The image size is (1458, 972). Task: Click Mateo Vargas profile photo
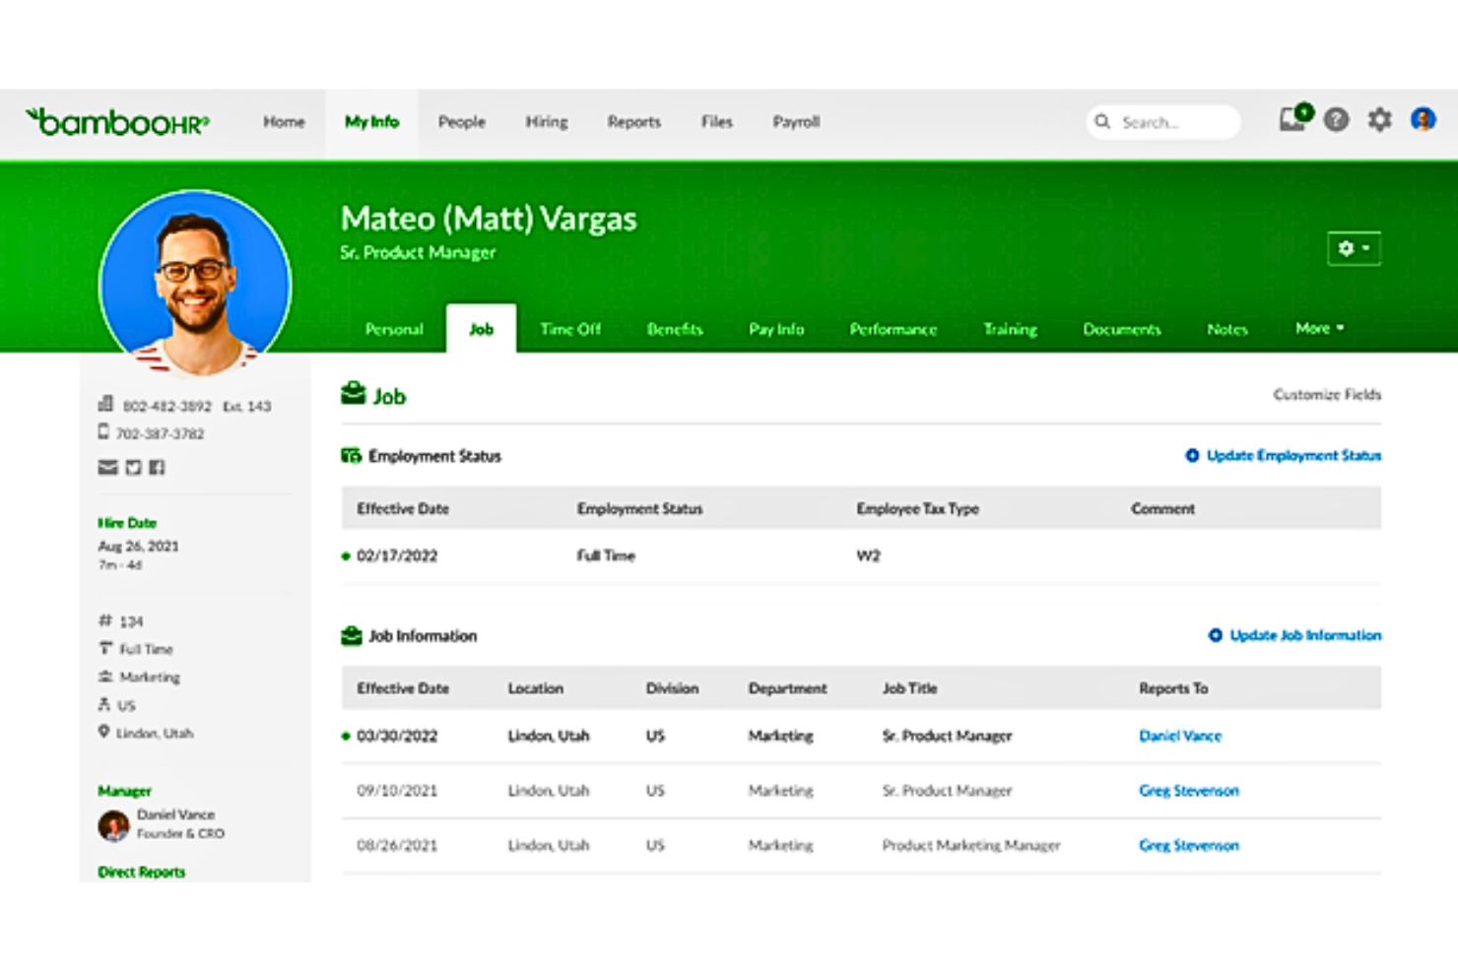click(x=196, y=285)
